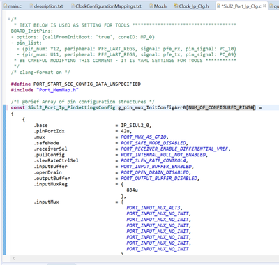279x265 pixels.
Task: Click the .receiverSel field name
Action: pos(50,149)
